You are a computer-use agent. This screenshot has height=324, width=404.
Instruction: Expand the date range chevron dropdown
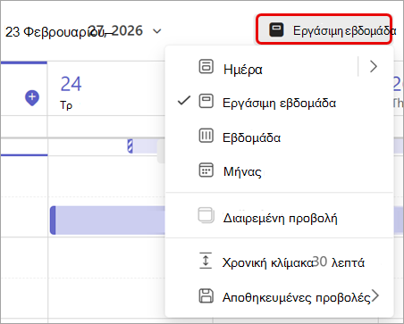tap(157, 31)
